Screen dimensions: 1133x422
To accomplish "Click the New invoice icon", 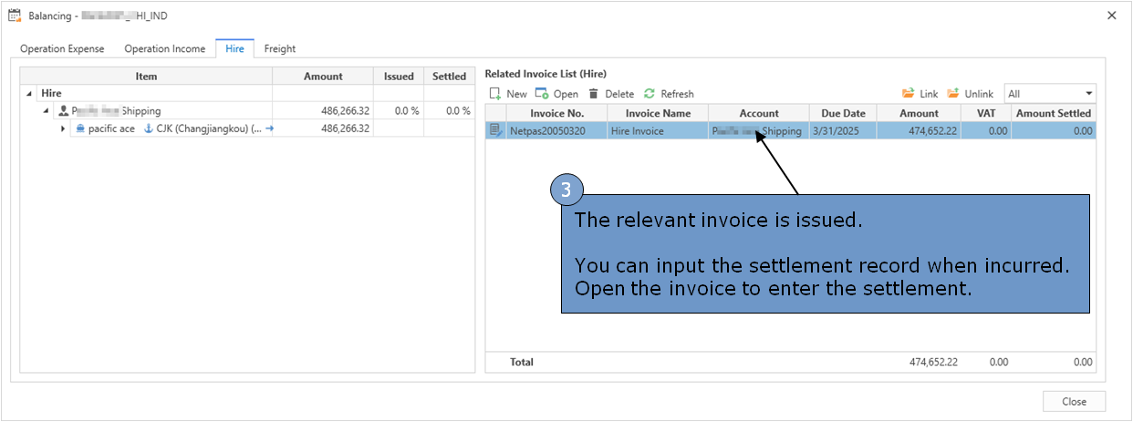I will tap(495, 94).
